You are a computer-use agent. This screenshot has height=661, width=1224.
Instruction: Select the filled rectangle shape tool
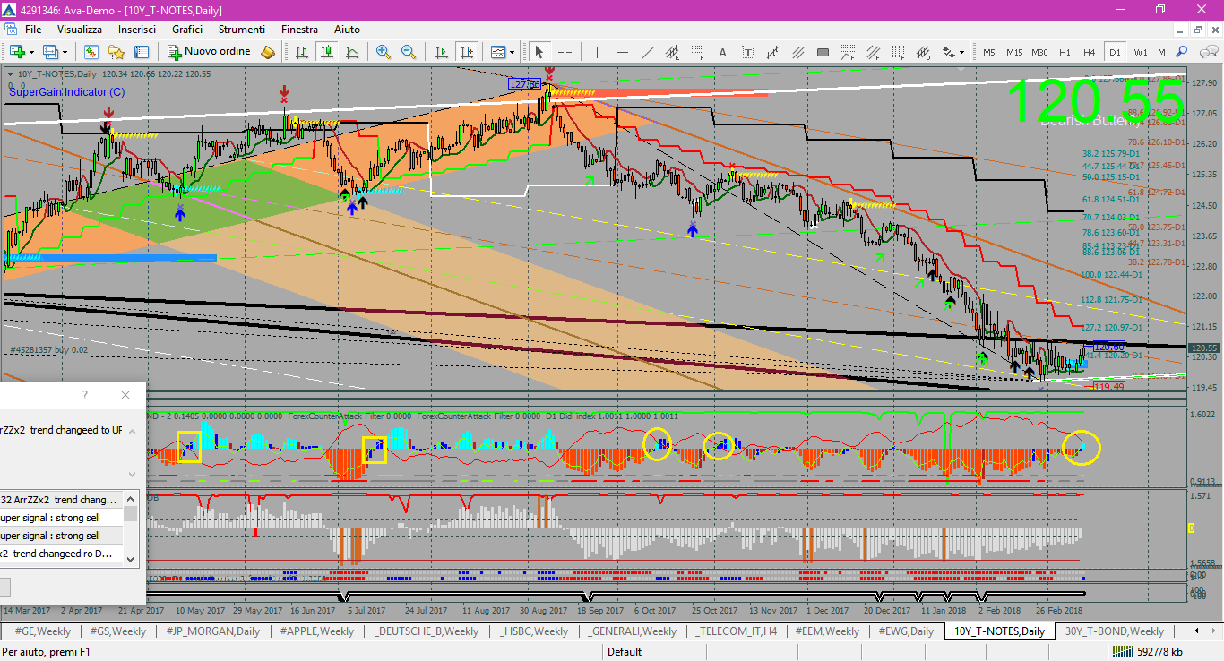pos(823,52)
